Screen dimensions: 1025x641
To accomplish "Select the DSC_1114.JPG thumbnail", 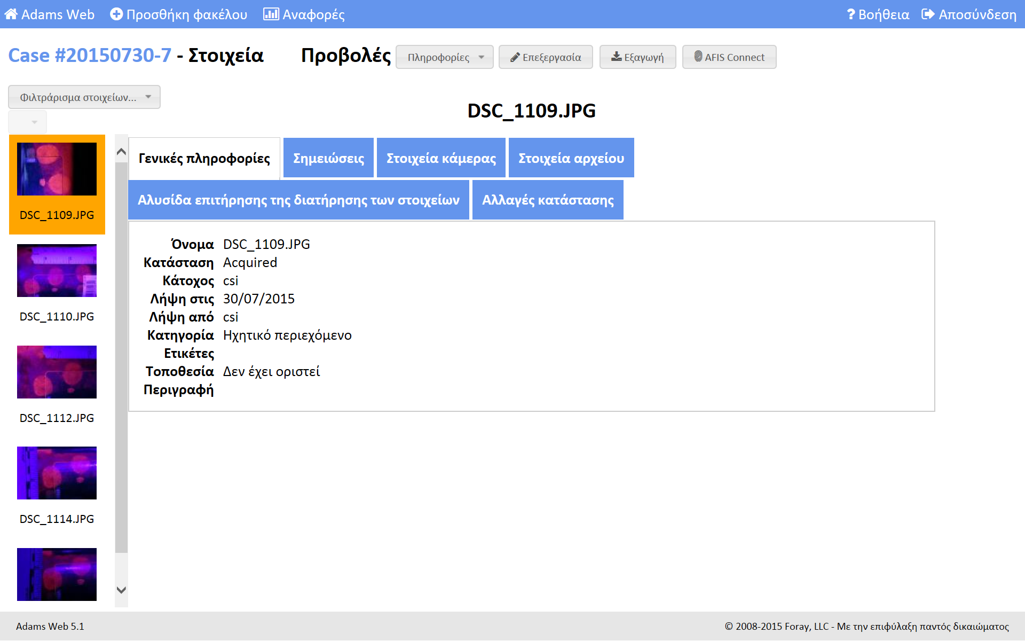I will [x=57, y=473].
